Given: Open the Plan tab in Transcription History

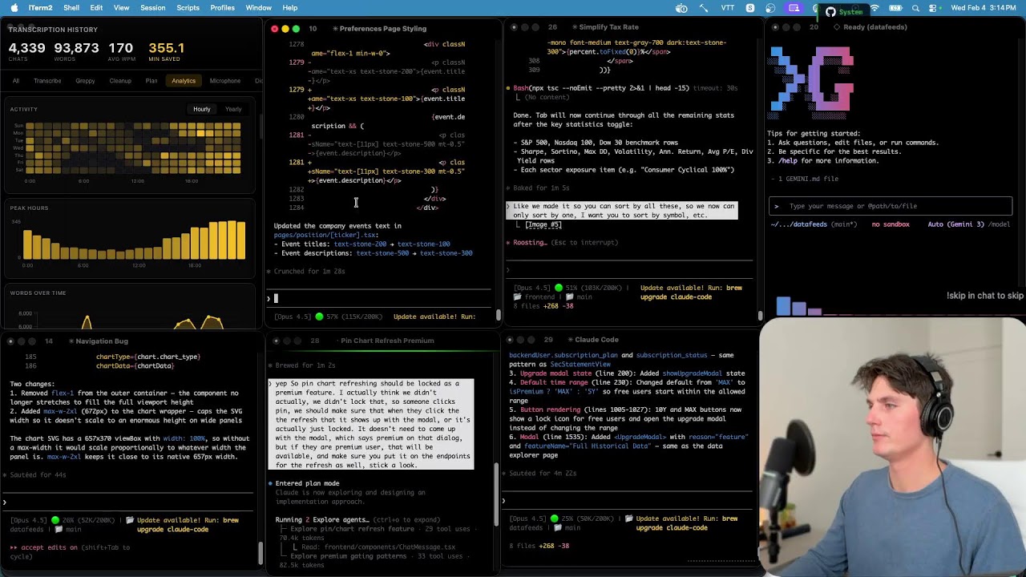Looking at the screenshot, I should (151, 80).
